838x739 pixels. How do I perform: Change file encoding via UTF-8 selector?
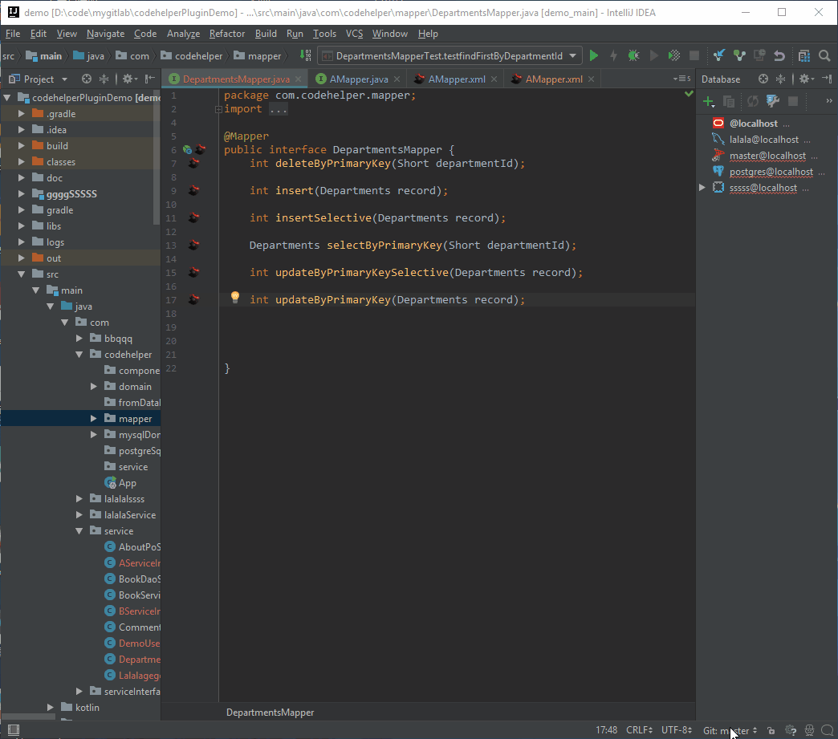tap(676, 730)
